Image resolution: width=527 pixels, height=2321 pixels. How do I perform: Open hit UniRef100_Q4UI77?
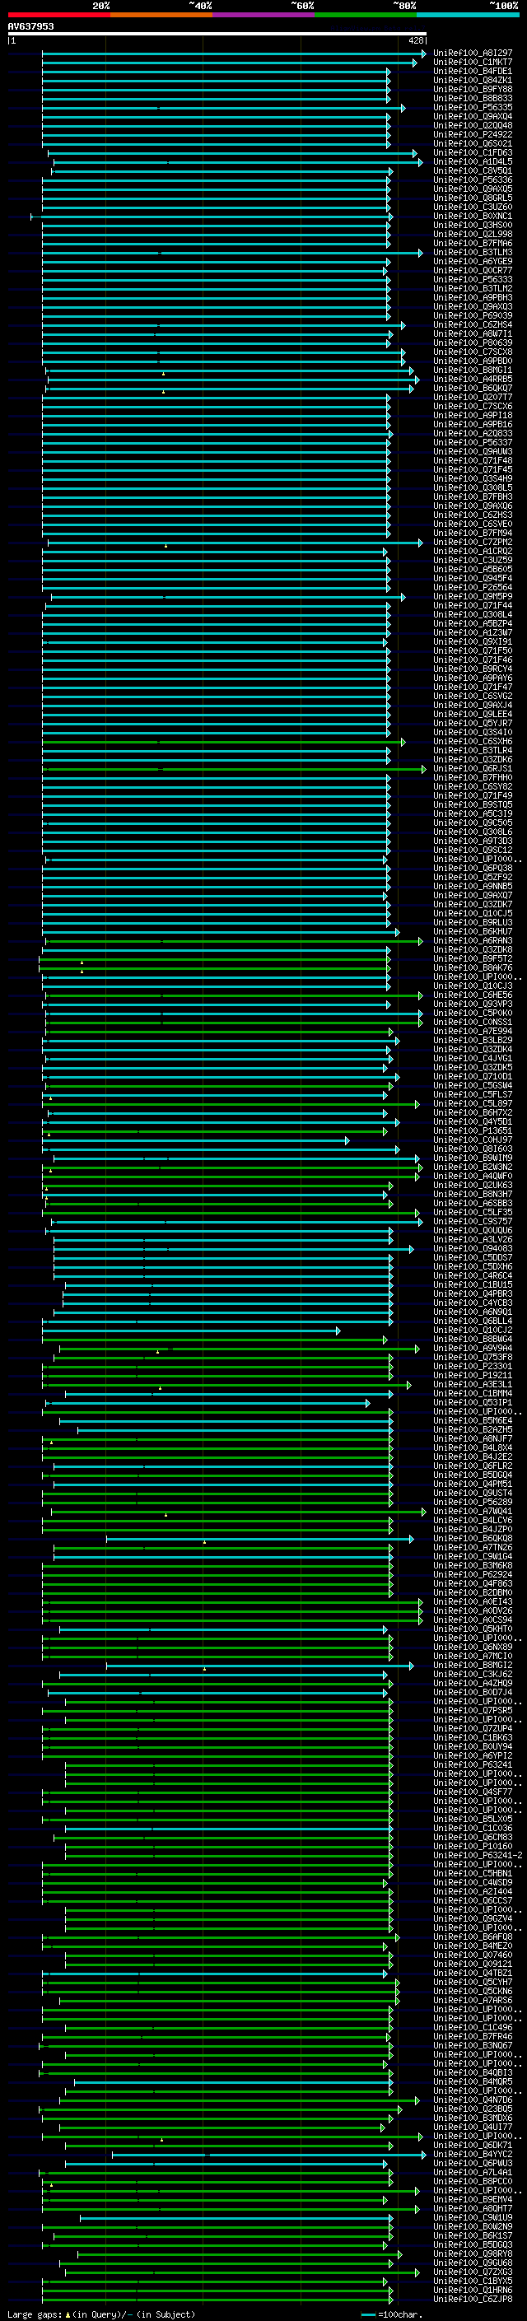coord(472,2127)
